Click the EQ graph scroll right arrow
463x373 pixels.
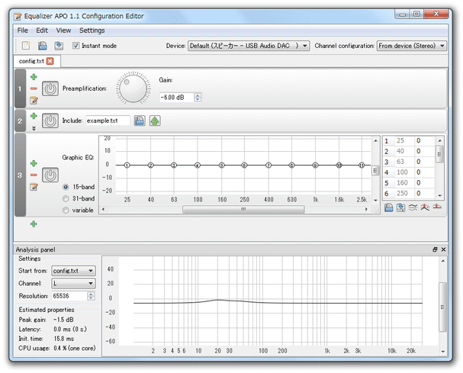tap(366, 209)
